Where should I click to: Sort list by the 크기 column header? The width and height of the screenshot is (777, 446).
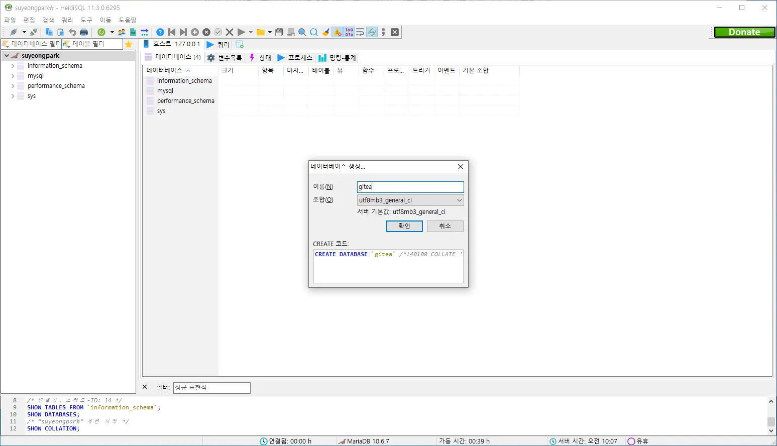[239, 70]
